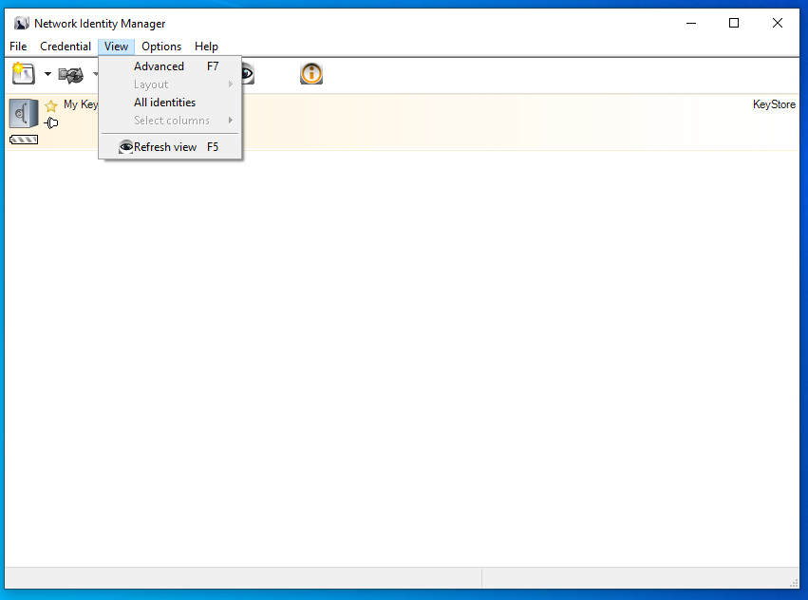
Task: Toggle All identities in the View menu
Action: [x=164, y=103]
